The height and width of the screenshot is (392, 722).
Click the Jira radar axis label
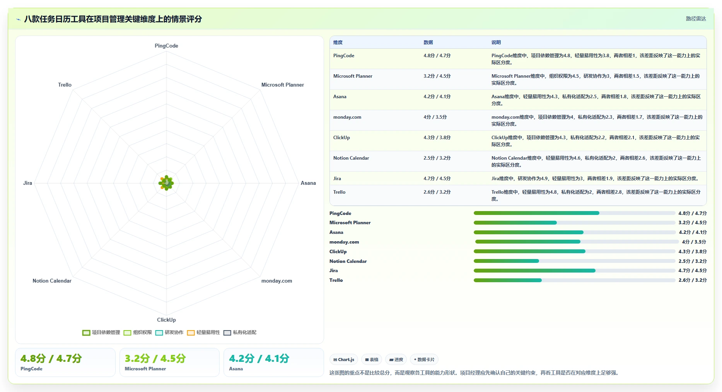tap(27, 183)
